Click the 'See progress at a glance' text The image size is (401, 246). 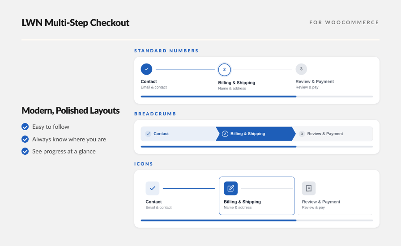click(x=64, y=152)
